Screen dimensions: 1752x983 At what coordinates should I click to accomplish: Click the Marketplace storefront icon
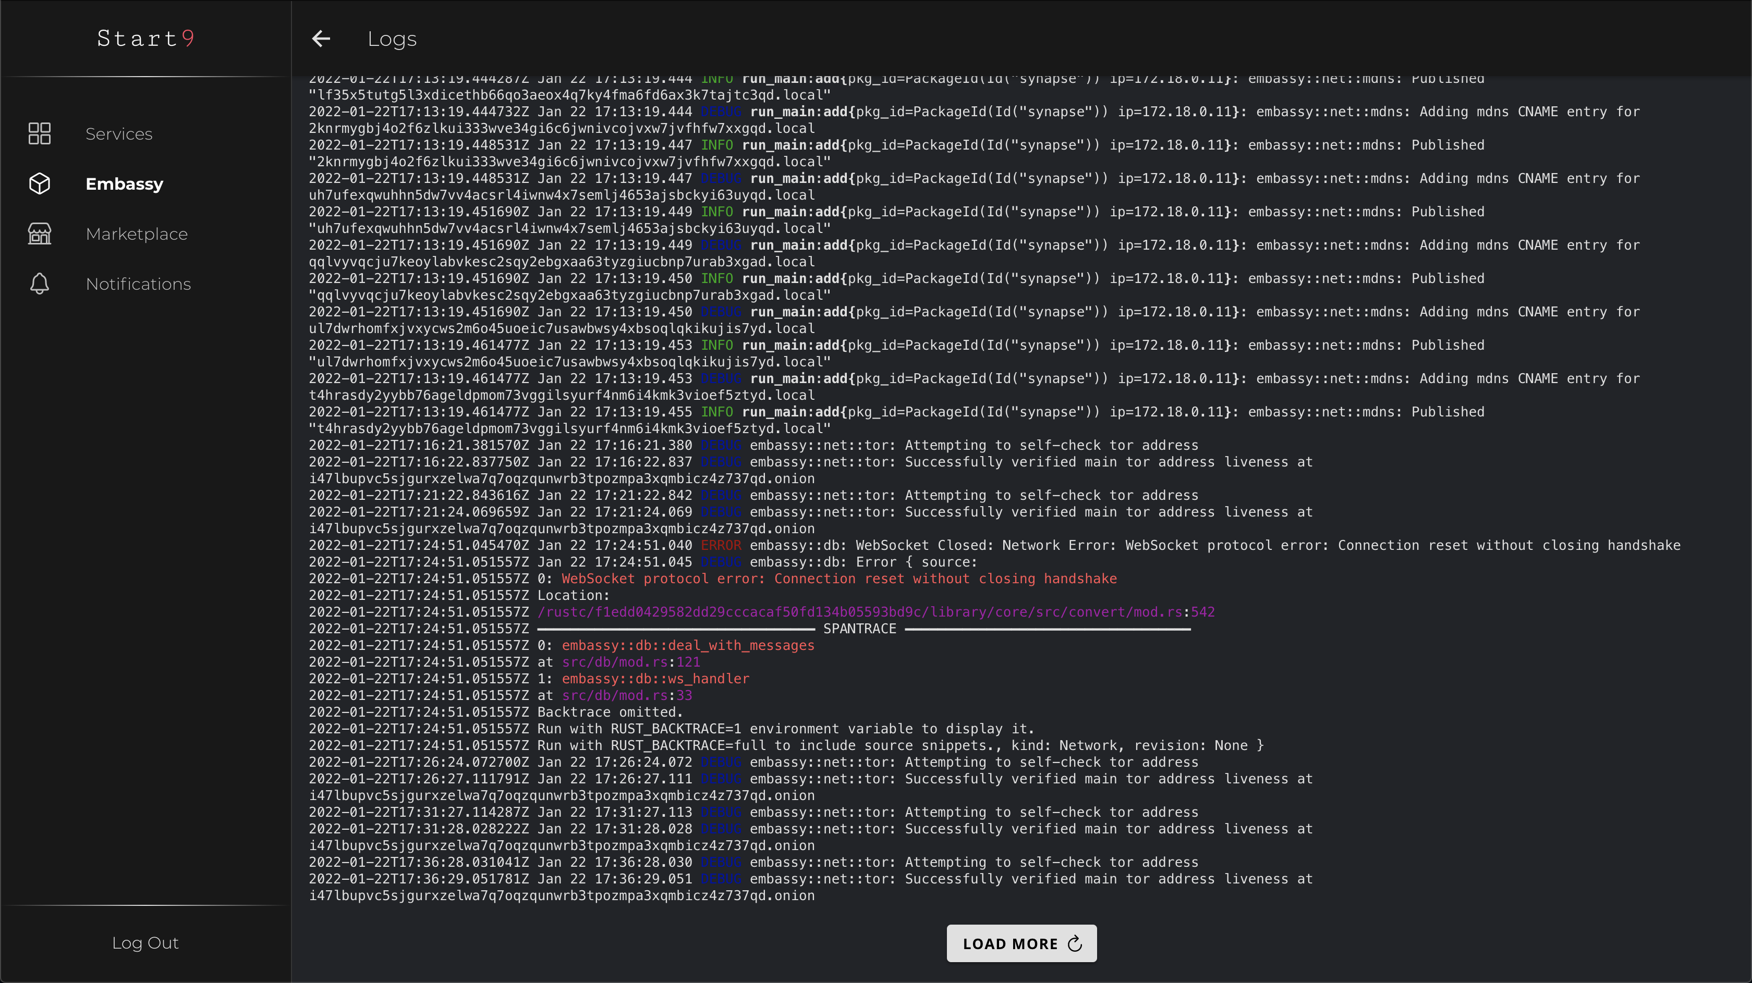tap(40, 234)
